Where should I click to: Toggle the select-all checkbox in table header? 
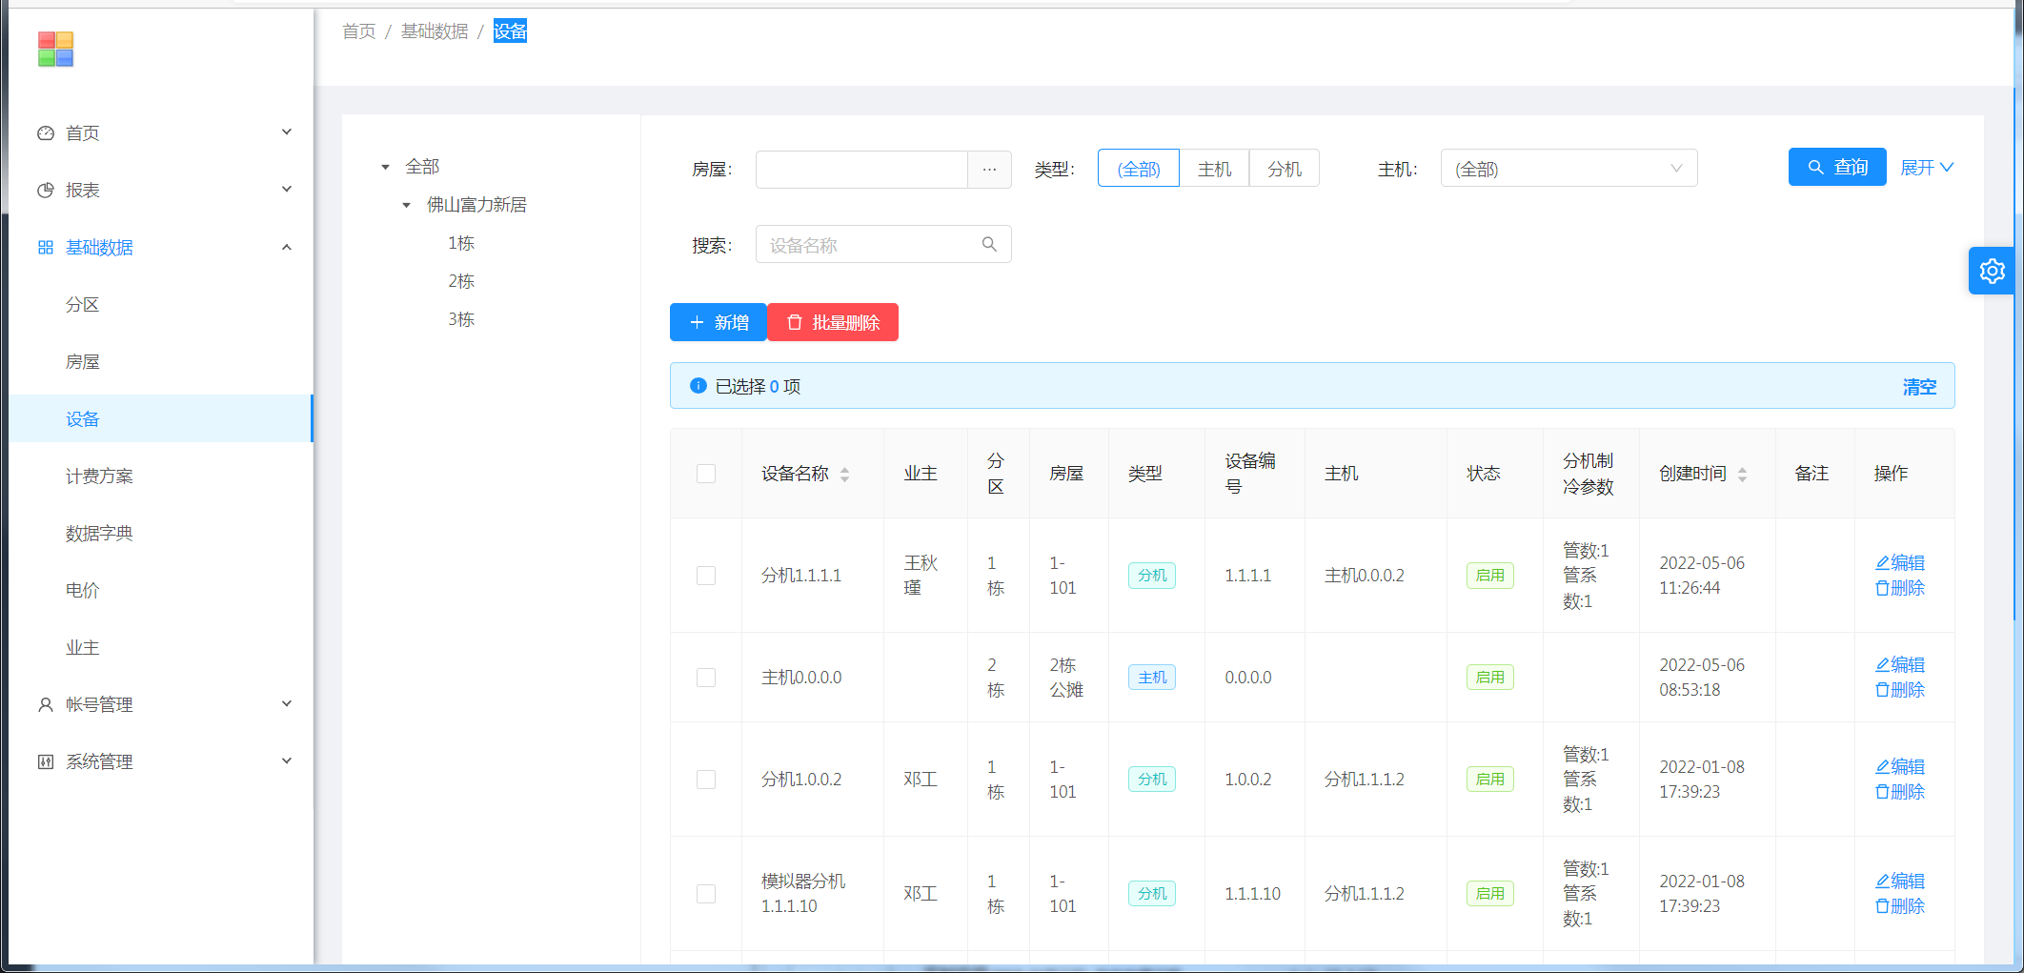coord(706,474)
